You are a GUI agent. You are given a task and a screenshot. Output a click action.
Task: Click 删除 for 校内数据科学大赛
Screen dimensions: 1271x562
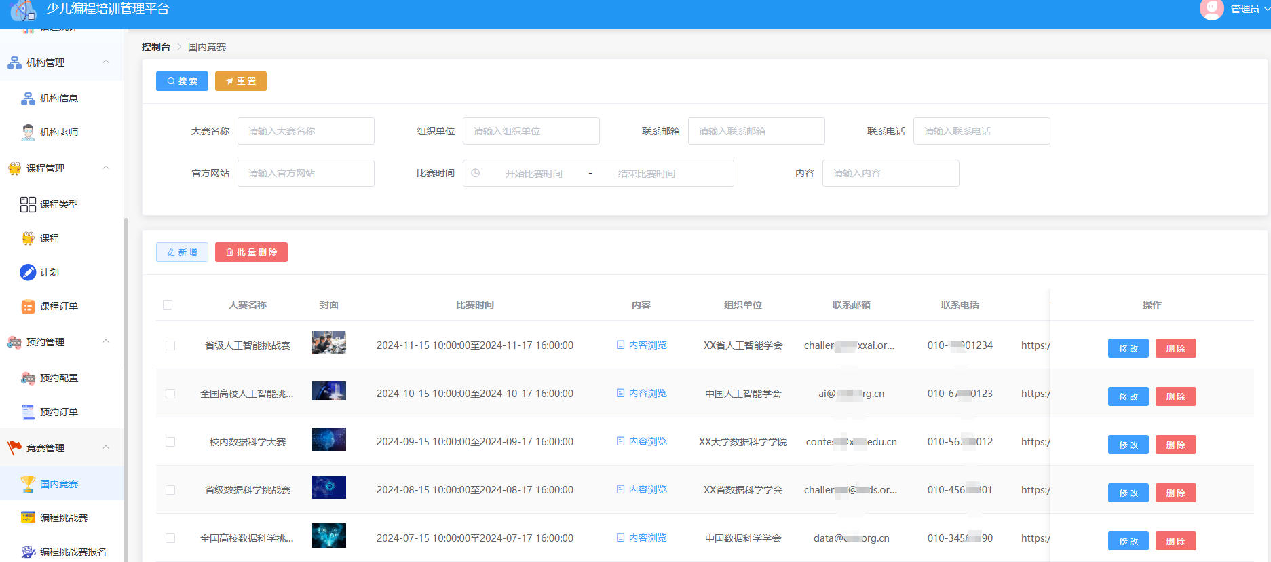click(1176, 445)
